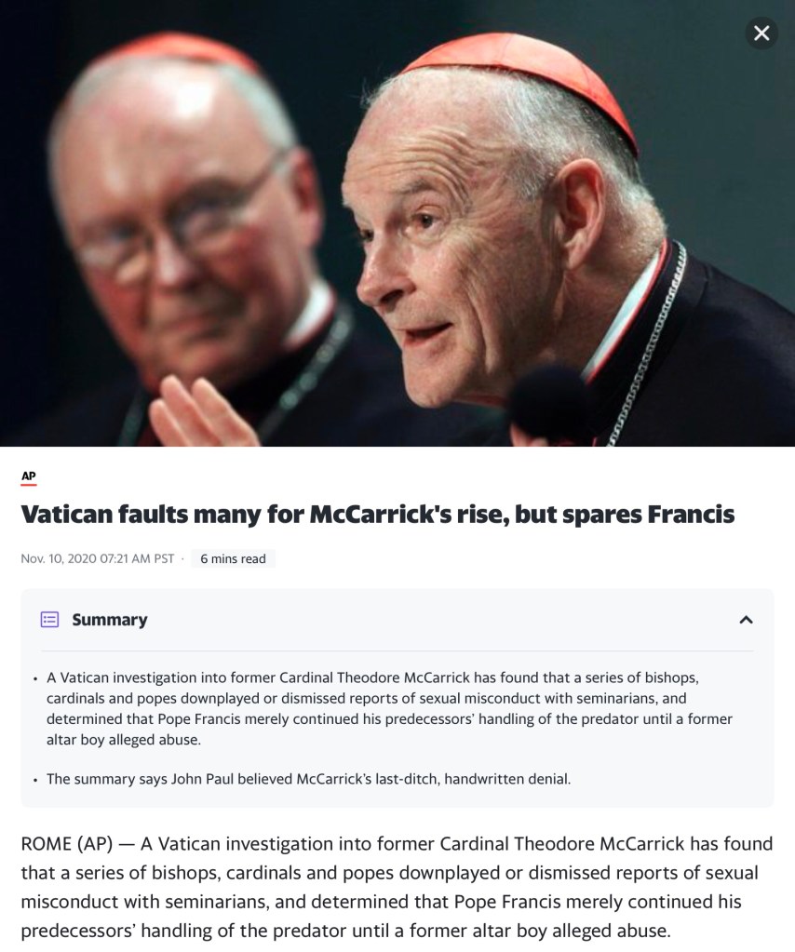This screenshot has width=795, height=952.
Task: Click the ROME (AP) dateline
Action: [67, 844]
